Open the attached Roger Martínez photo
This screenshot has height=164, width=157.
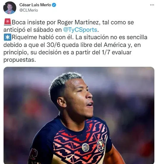click(x=79, y=115)
